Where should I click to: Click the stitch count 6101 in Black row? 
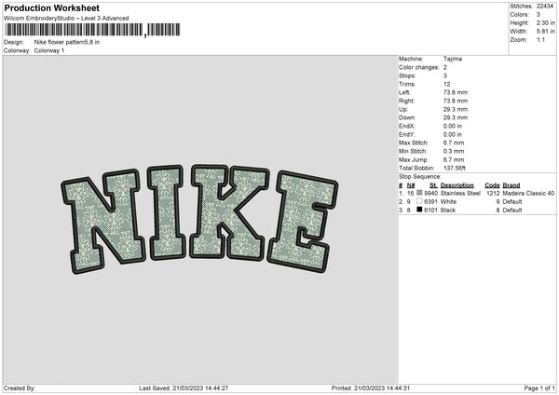430,210
